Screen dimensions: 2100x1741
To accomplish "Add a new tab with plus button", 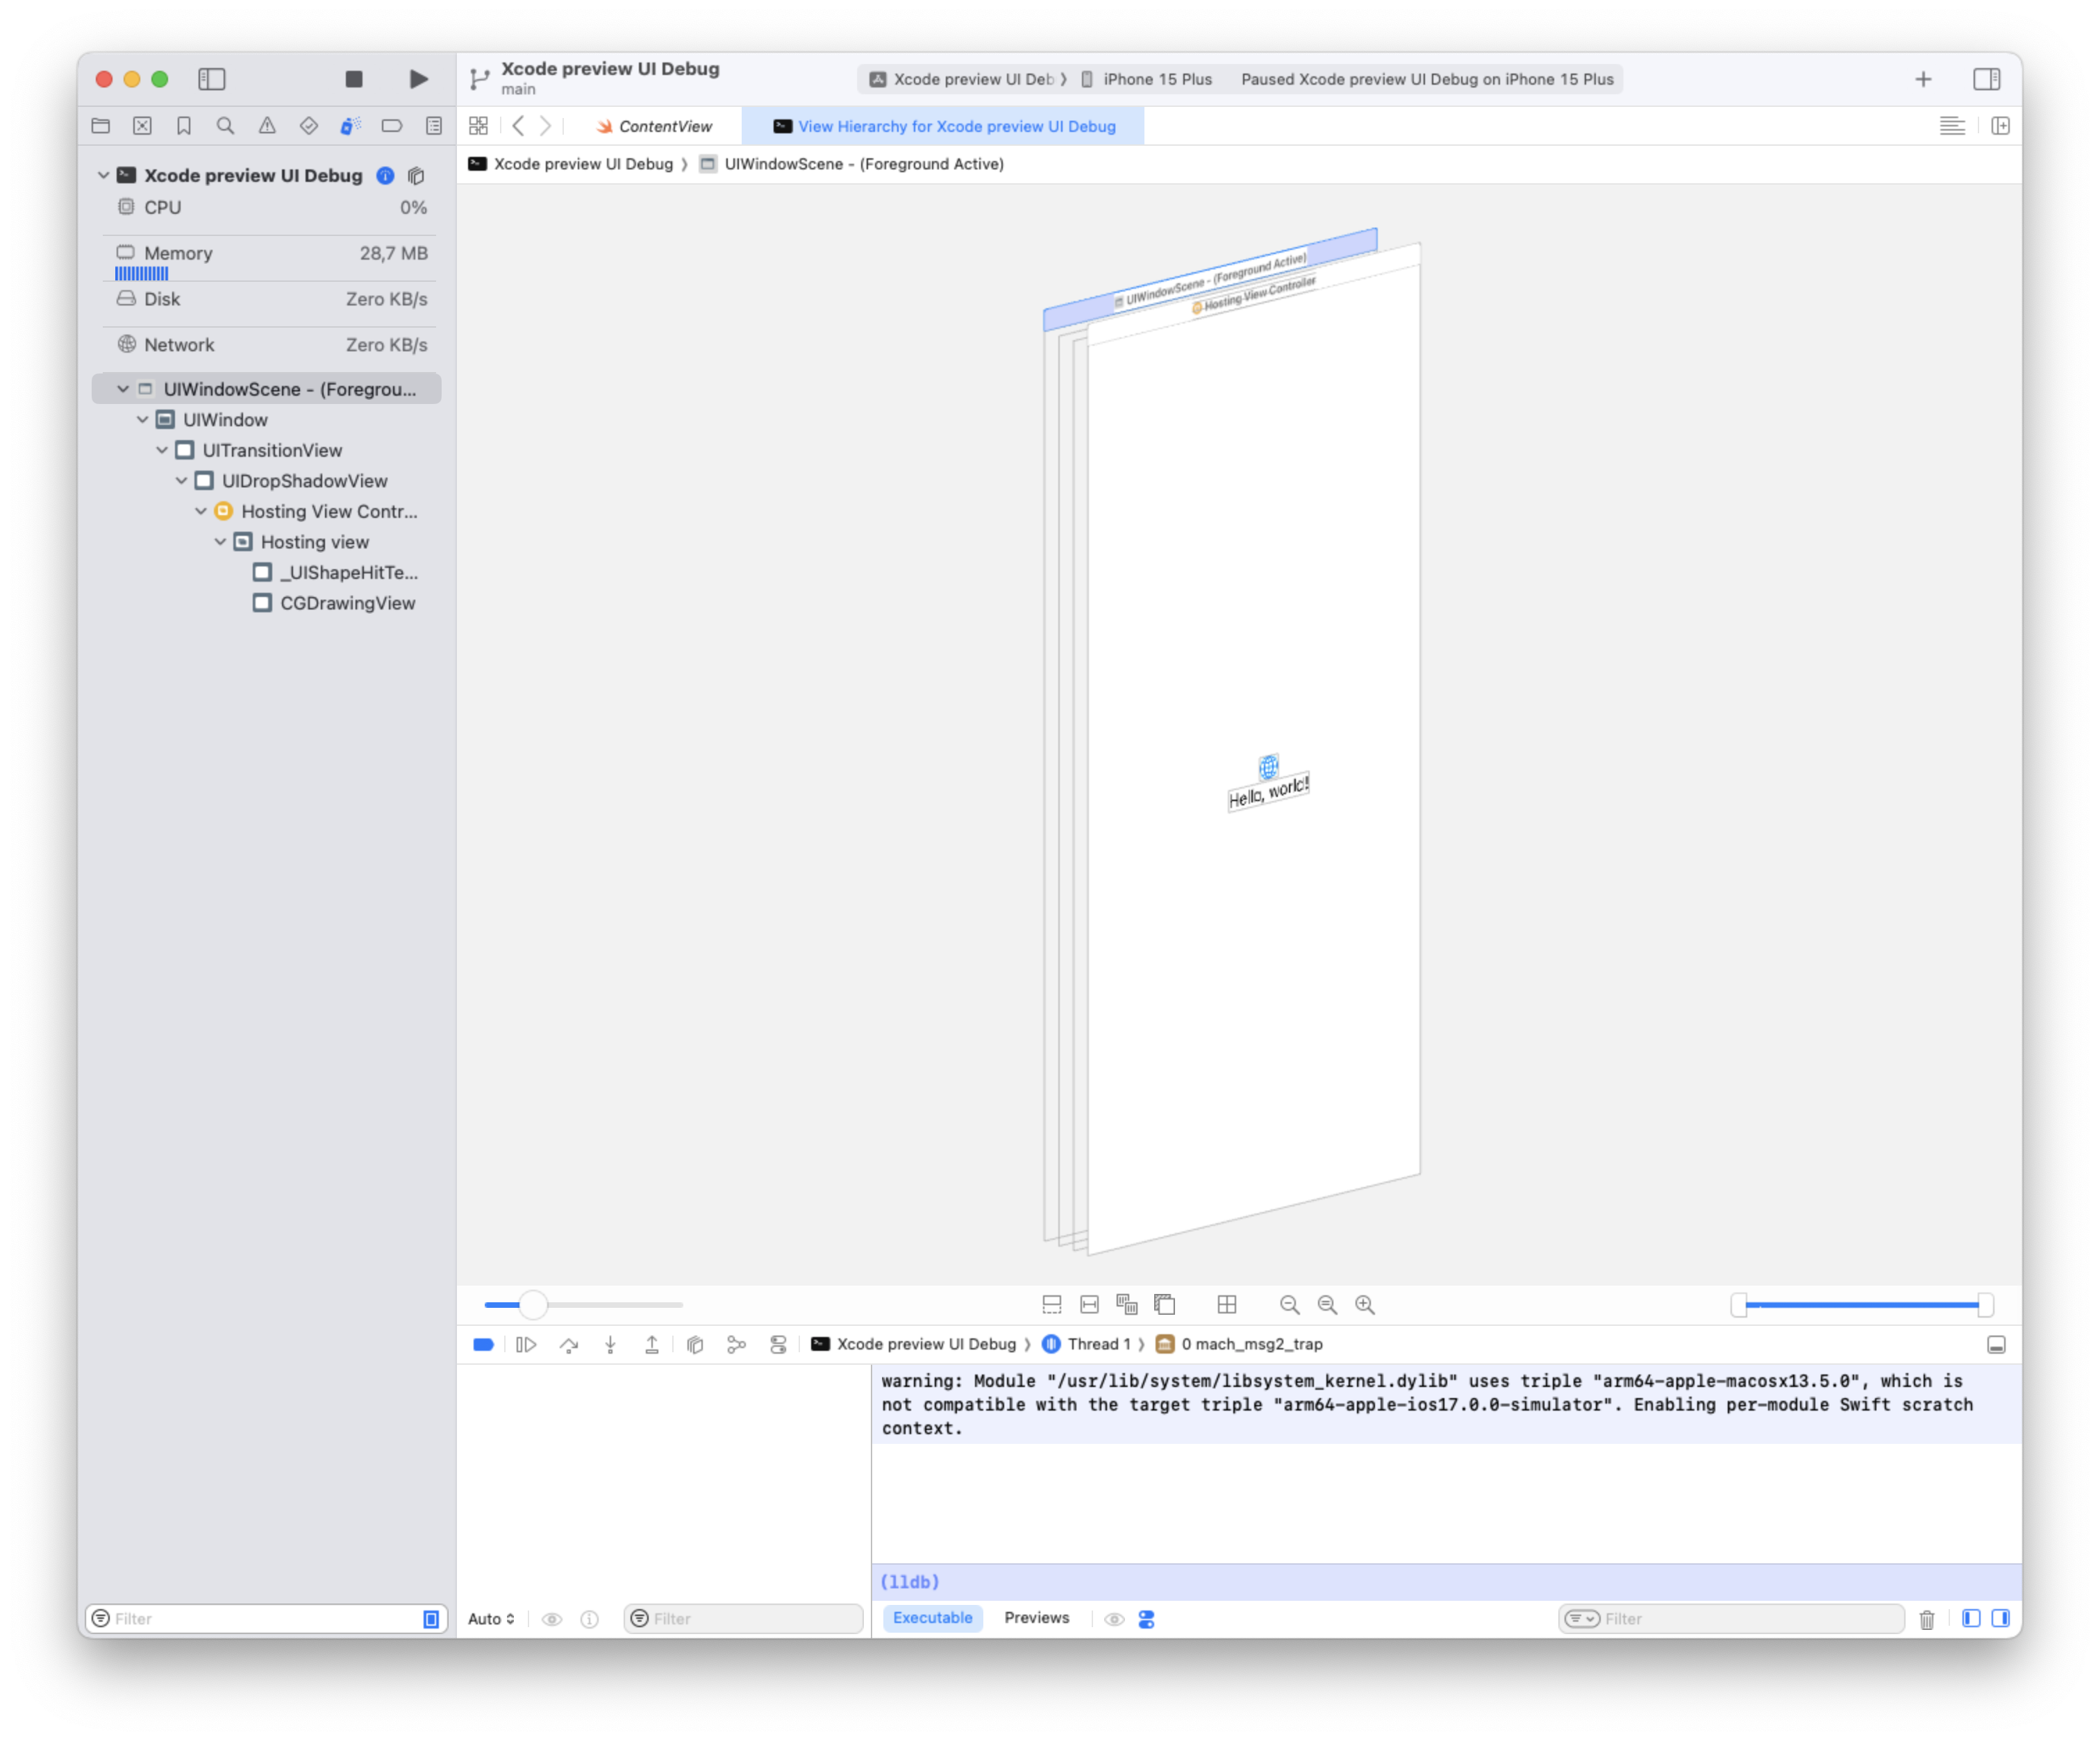I will coord(1923,79).
